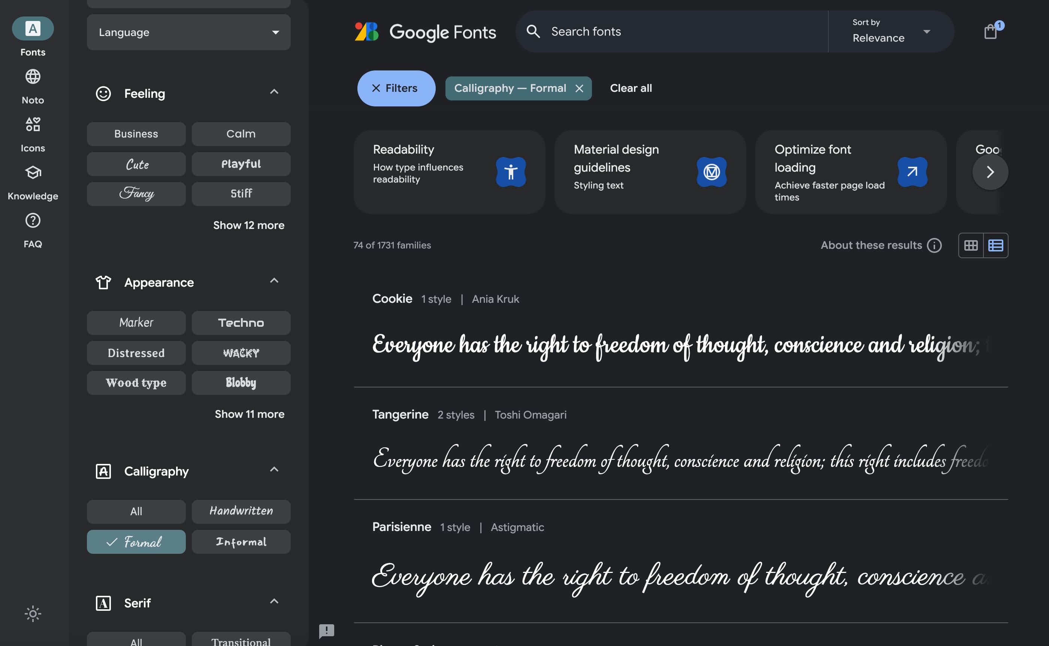Click the About these results info icon
This screenshot has width=1049, height=646.
coord(934,245)
